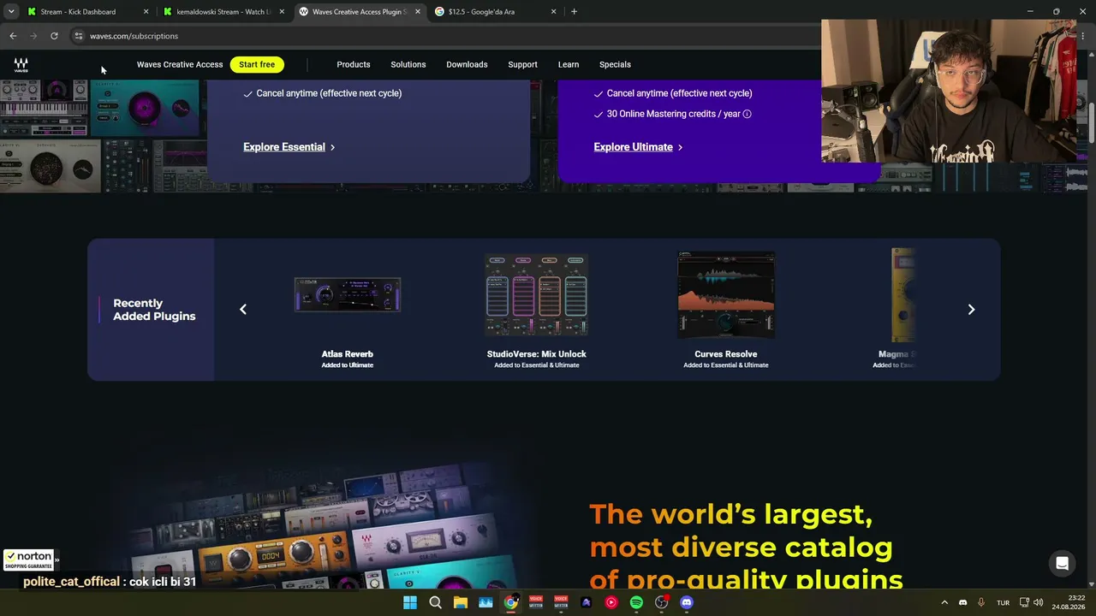Open Windows taskbar search
Screen dimensions: 1096x616
435,602
